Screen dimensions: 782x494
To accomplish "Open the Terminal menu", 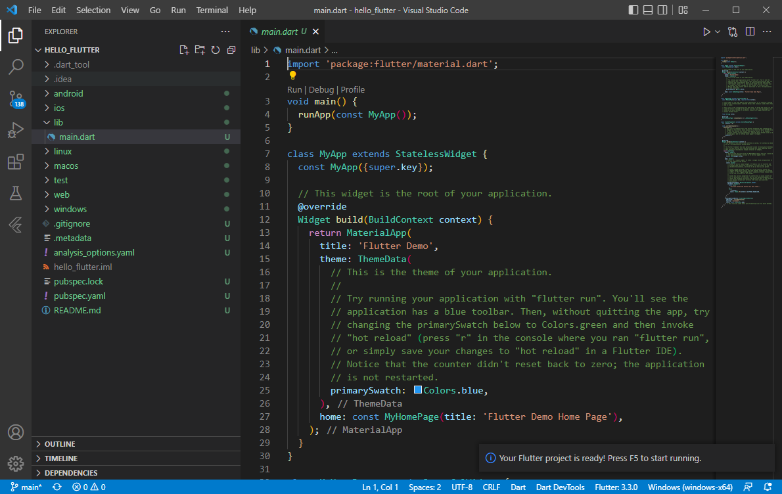I will point(212,10).
